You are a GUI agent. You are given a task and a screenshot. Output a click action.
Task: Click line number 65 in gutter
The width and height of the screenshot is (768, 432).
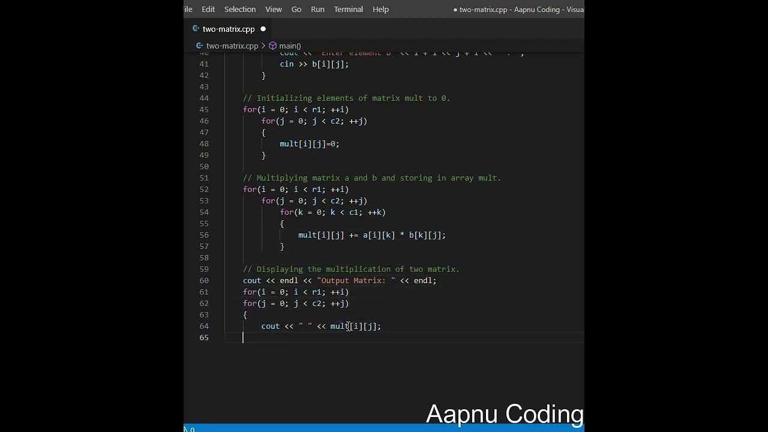coord(203,337)
